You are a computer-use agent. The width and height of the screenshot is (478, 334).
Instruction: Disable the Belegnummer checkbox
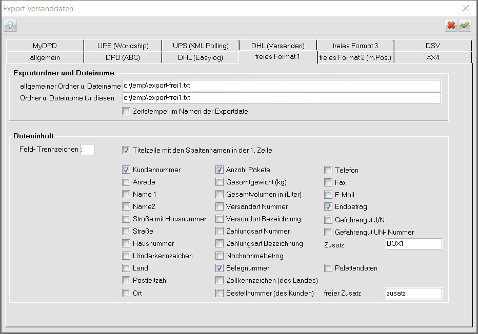pos(220,268)
